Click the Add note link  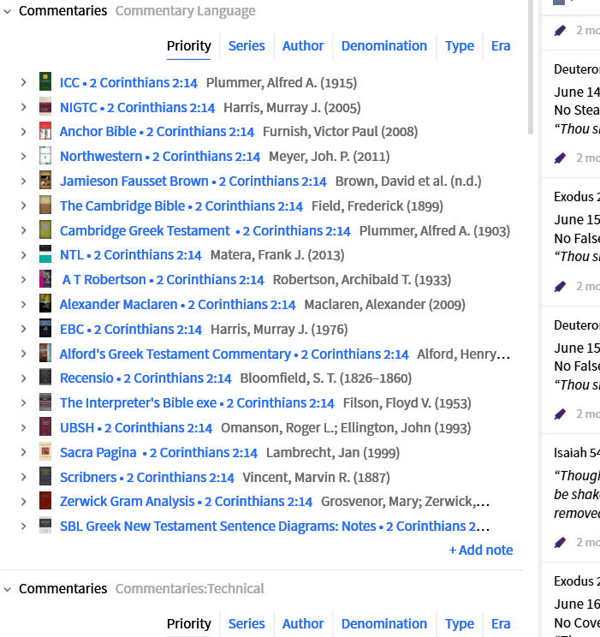[x=481, y=550]
